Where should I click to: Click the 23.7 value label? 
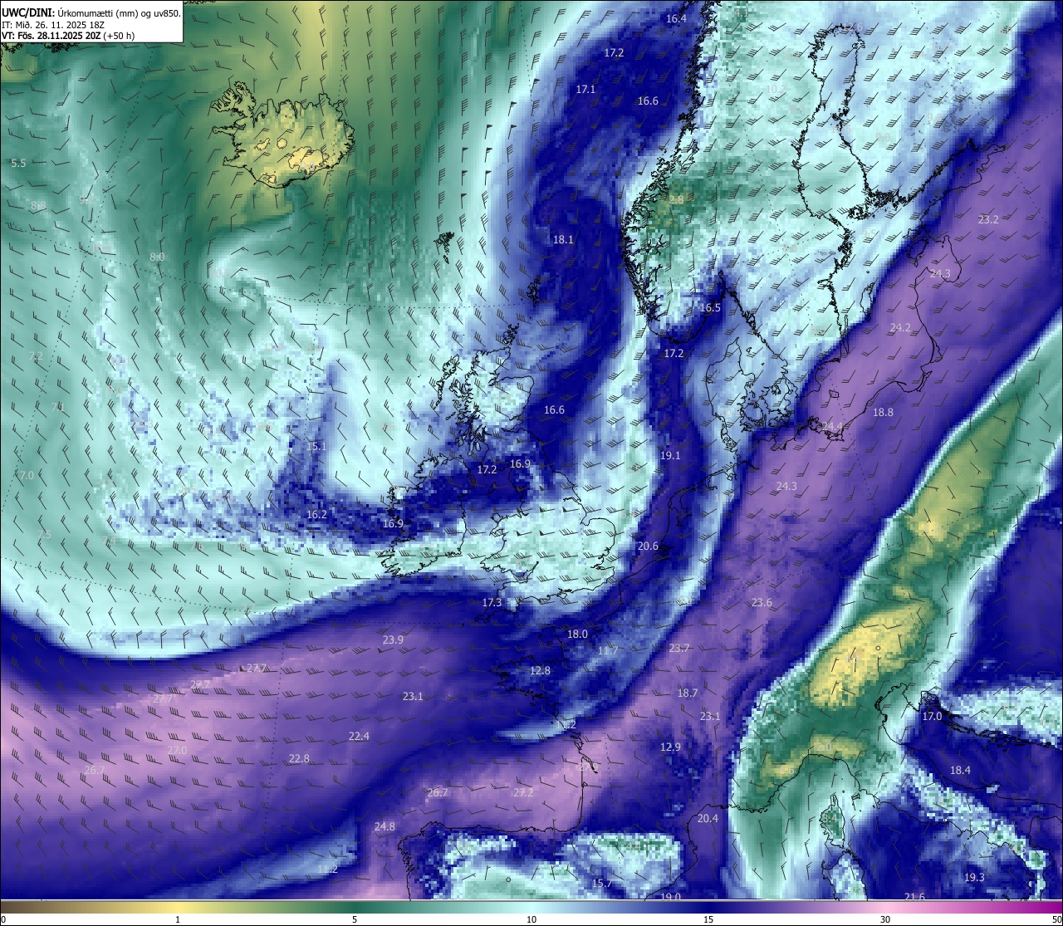point(679,648)
